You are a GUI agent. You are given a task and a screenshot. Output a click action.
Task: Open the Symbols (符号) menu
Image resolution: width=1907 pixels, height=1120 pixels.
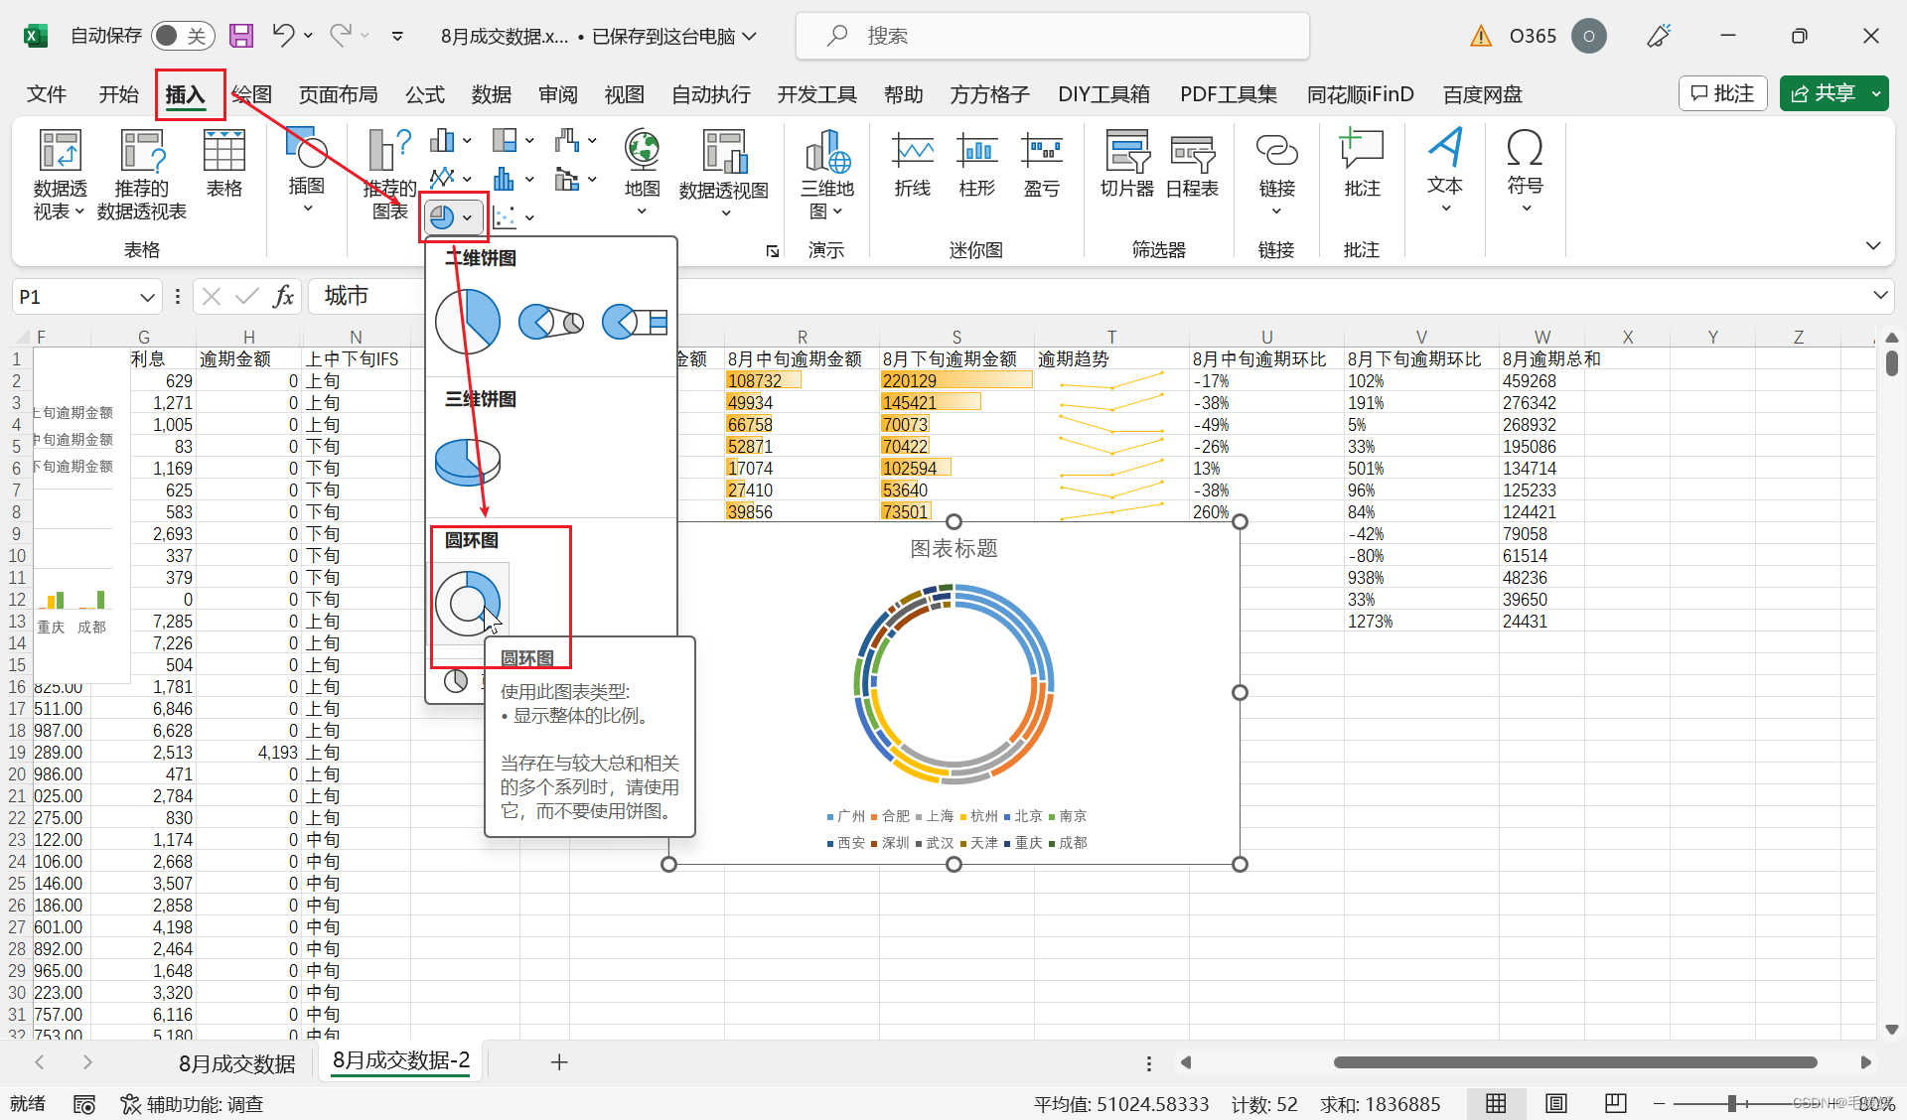(1525, 171)
